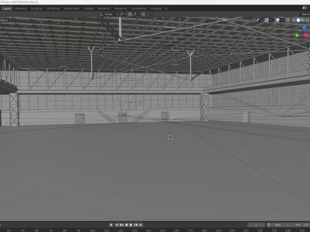Screen dimensions: 310x232
Task: Open the Modeling workspace tab
Action: tap(21, 8)
